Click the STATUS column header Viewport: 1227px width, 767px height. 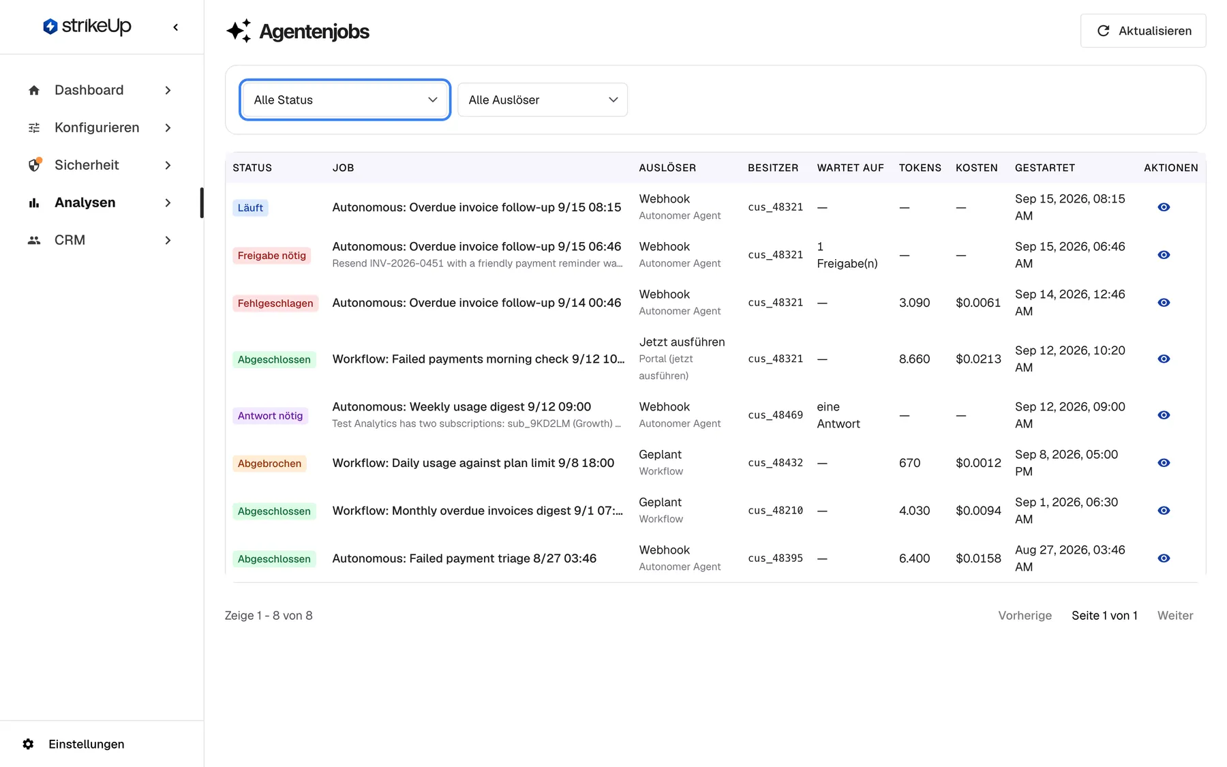[x=252, y=168]
